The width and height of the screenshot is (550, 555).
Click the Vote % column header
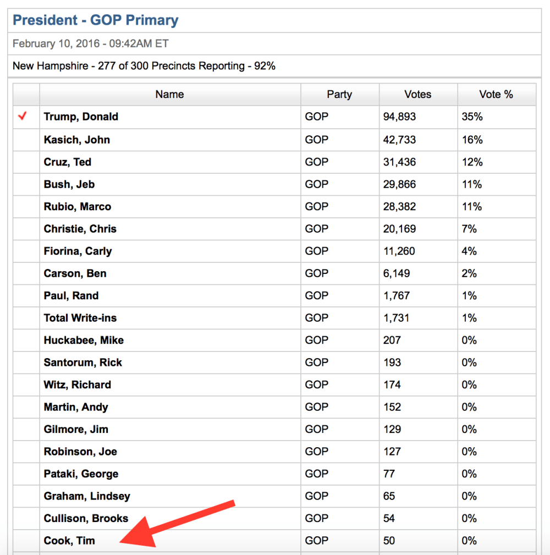(496, 95)
